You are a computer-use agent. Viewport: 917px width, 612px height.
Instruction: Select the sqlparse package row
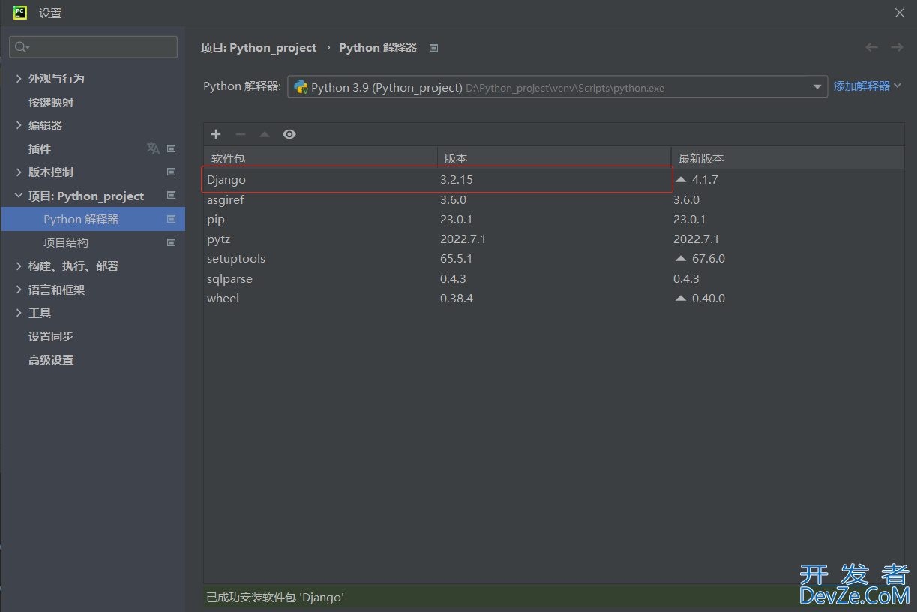[x=553, y=279]
